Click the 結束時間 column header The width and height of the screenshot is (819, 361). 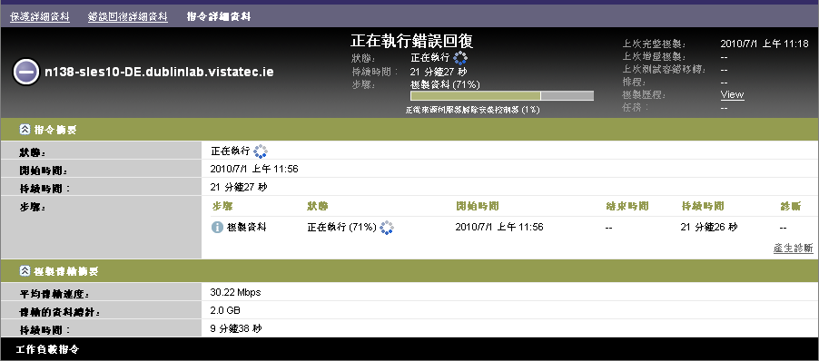coord(627,206)
